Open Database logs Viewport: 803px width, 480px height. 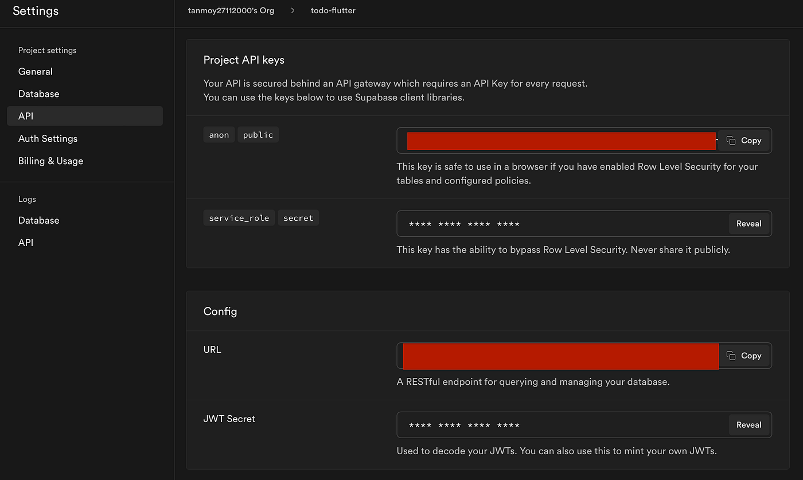39,220
